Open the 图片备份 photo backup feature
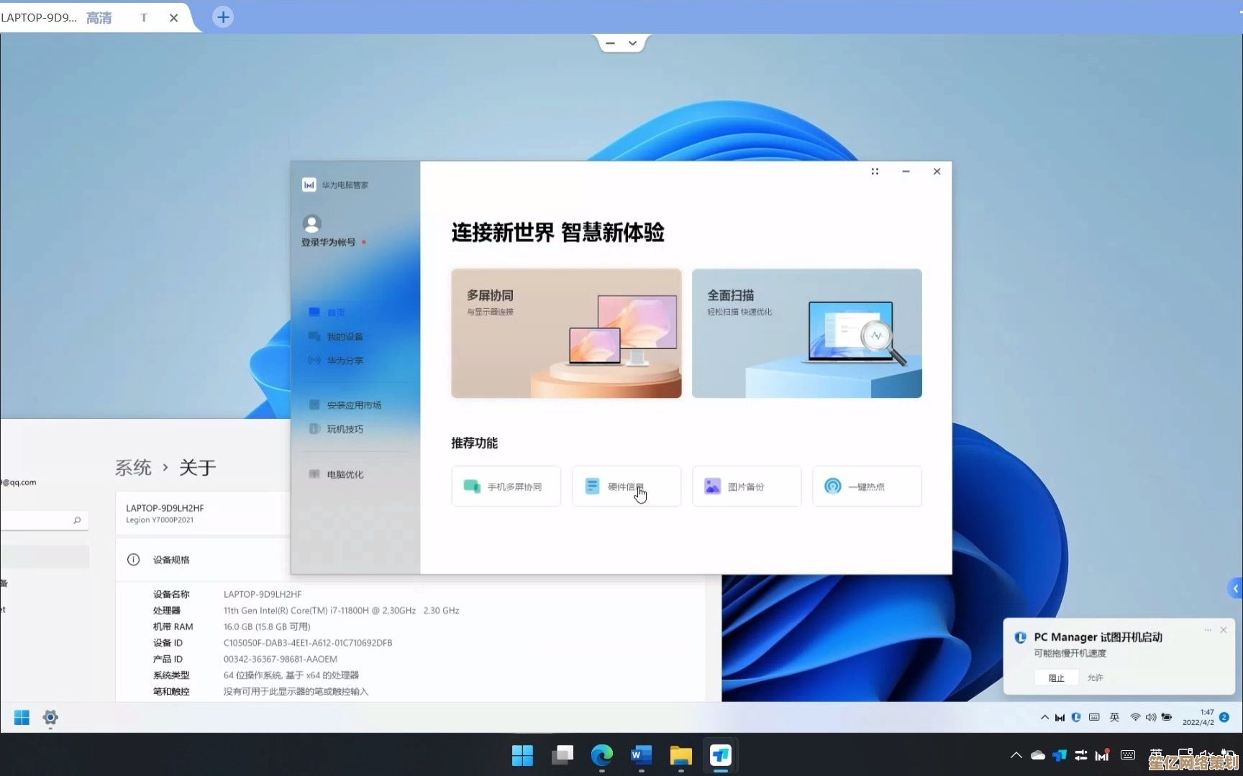The image size is (1243, 776). 746,486
